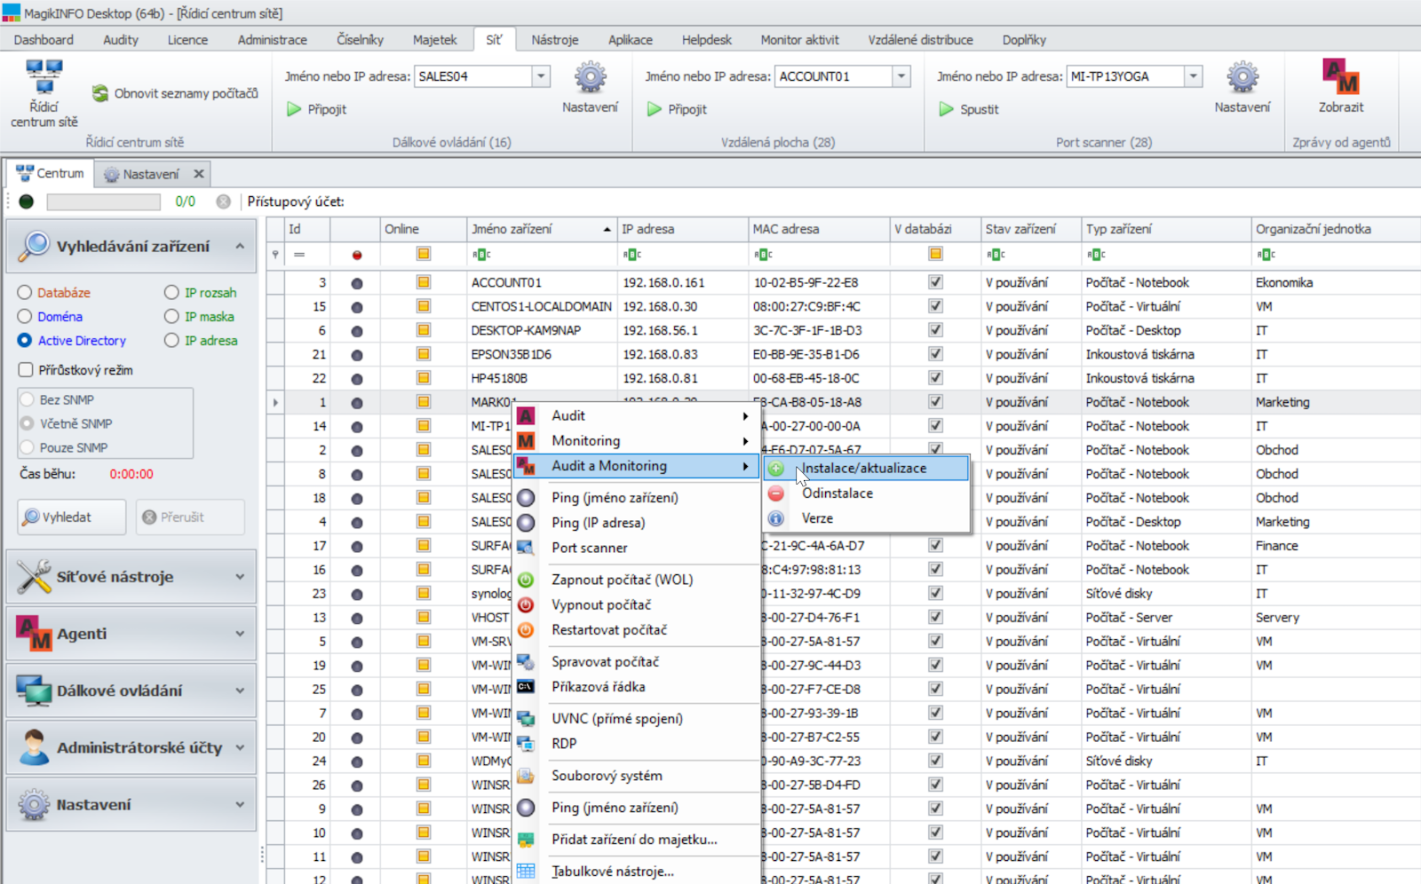Toggle V databázi checkbox for ACCOUNT01
This screenshot has height=884, width=1421.
pyautogui.click(x=935, y=282)
